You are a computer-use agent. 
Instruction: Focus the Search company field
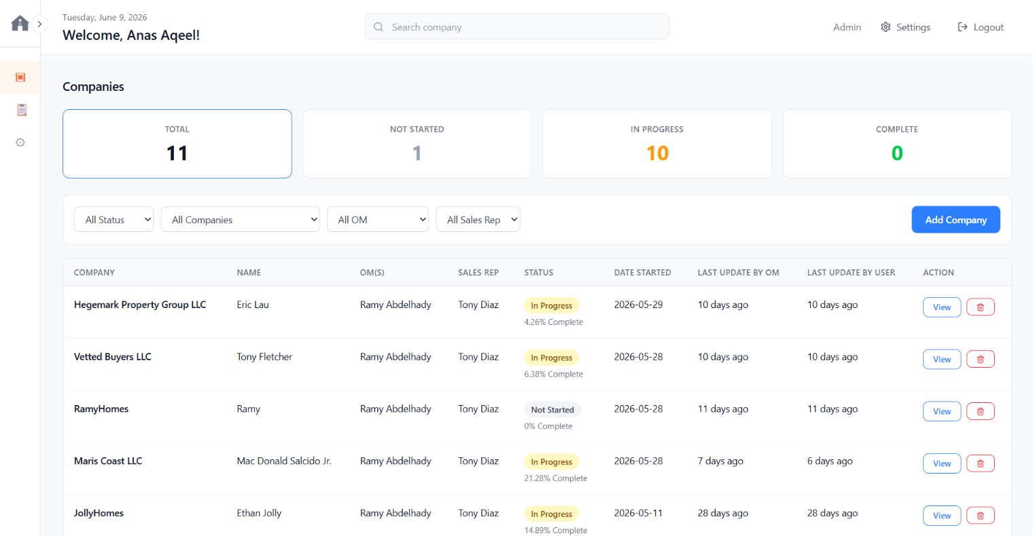pos(517,26)
